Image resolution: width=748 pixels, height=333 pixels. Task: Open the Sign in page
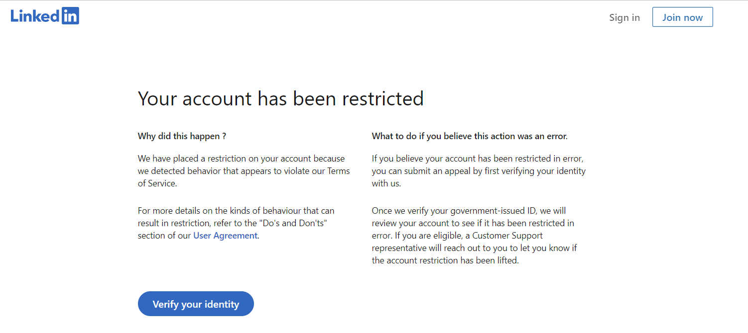point(624,17)
